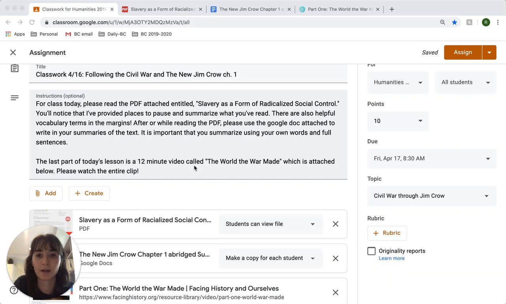The image size is (506, 304).
Task: Click the assignment Title input field
Action: pyautogui.click(x=188, y=75)
